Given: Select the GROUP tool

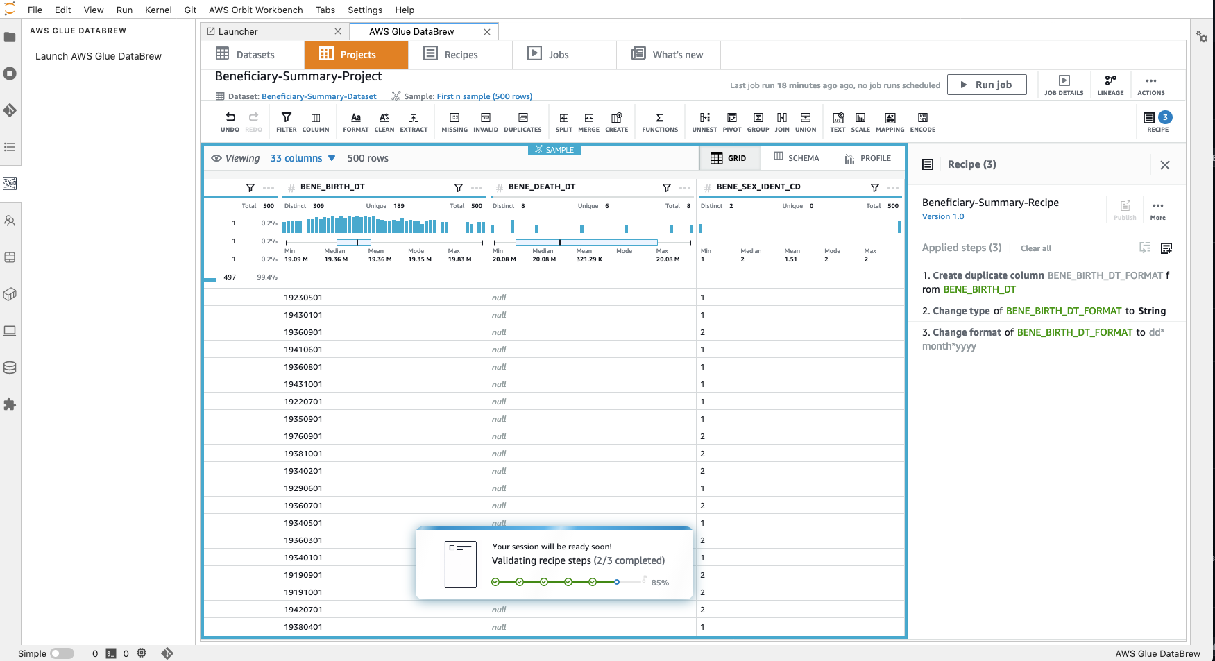Looking at the screenshot, I should point(758,121).
